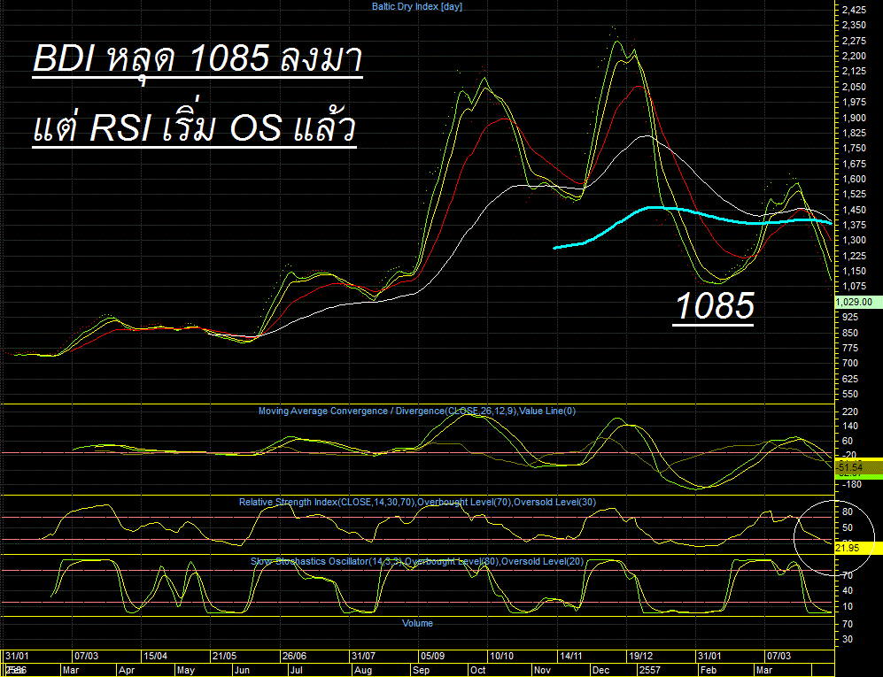The height and width of the screenshot is (677, 883).
Task: Click the "220" MACD axis value
Action: (850, 412)
